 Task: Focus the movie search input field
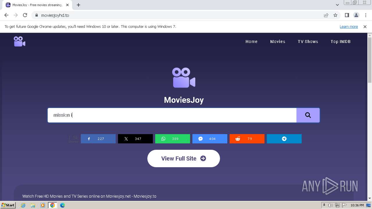pyautogui.click(x=172, y=115)
